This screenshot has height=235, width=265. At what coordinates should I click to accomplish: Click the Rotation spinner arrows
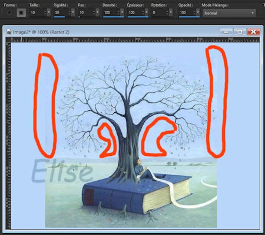[167, 12]
